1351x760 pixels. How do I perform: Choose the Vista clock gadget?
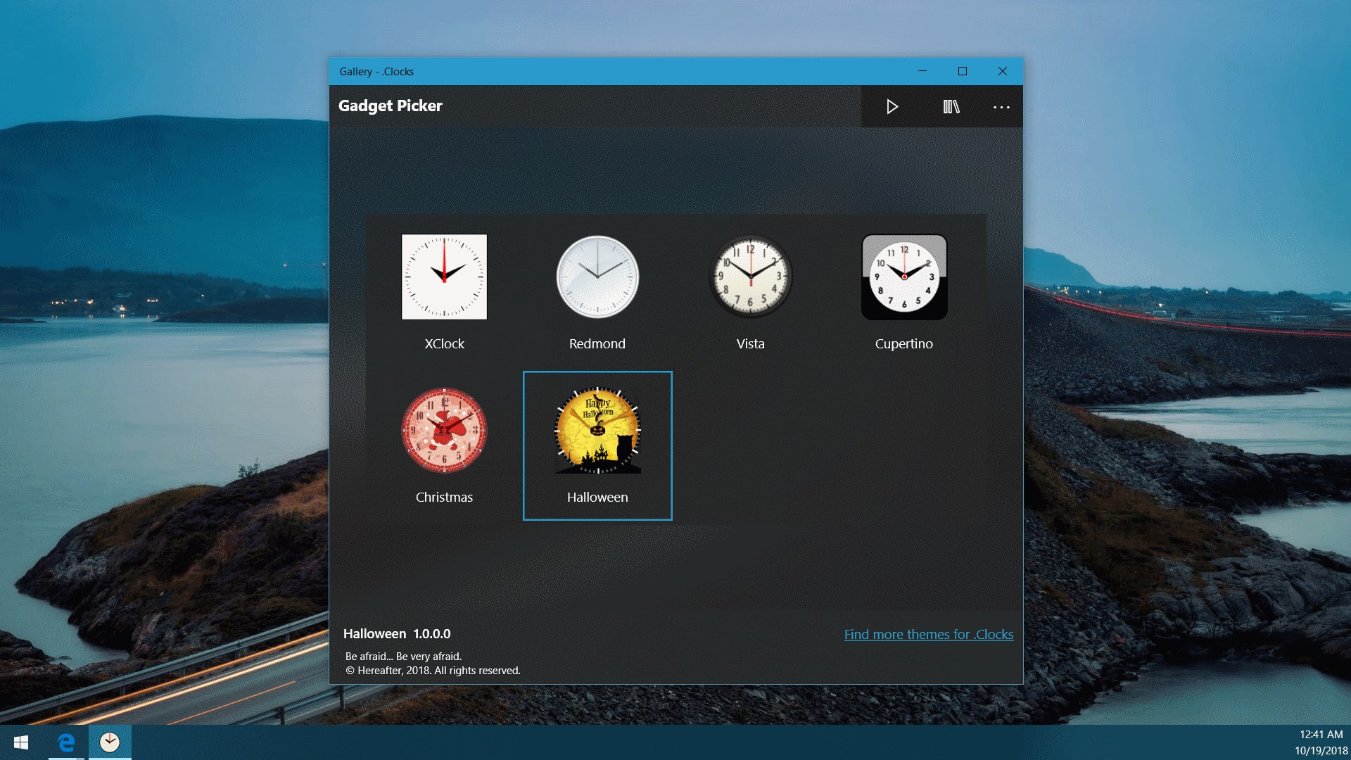click(750, 277)
